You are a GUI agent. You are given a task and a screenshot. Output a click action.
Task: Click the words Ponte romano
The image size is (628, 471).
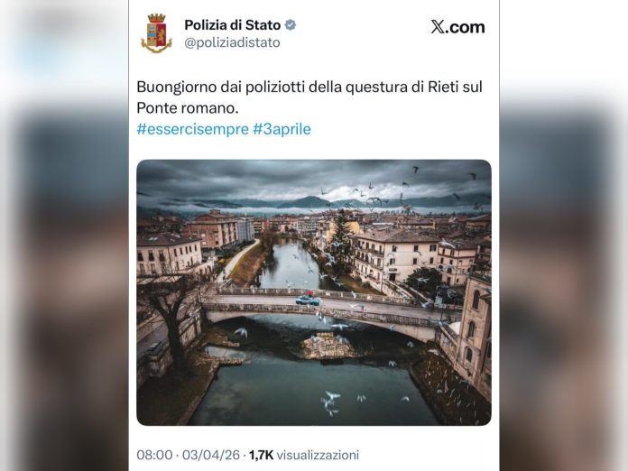click(x=189, y=107)
